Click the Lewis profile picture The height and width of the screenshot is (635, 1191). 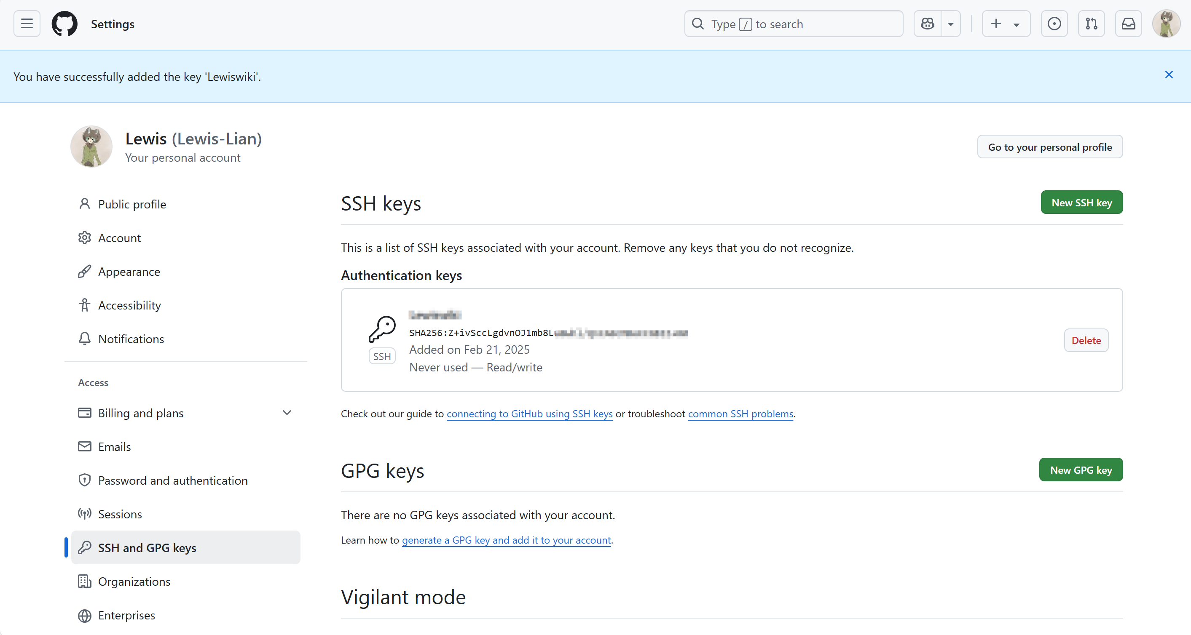(x=91, y=147)
